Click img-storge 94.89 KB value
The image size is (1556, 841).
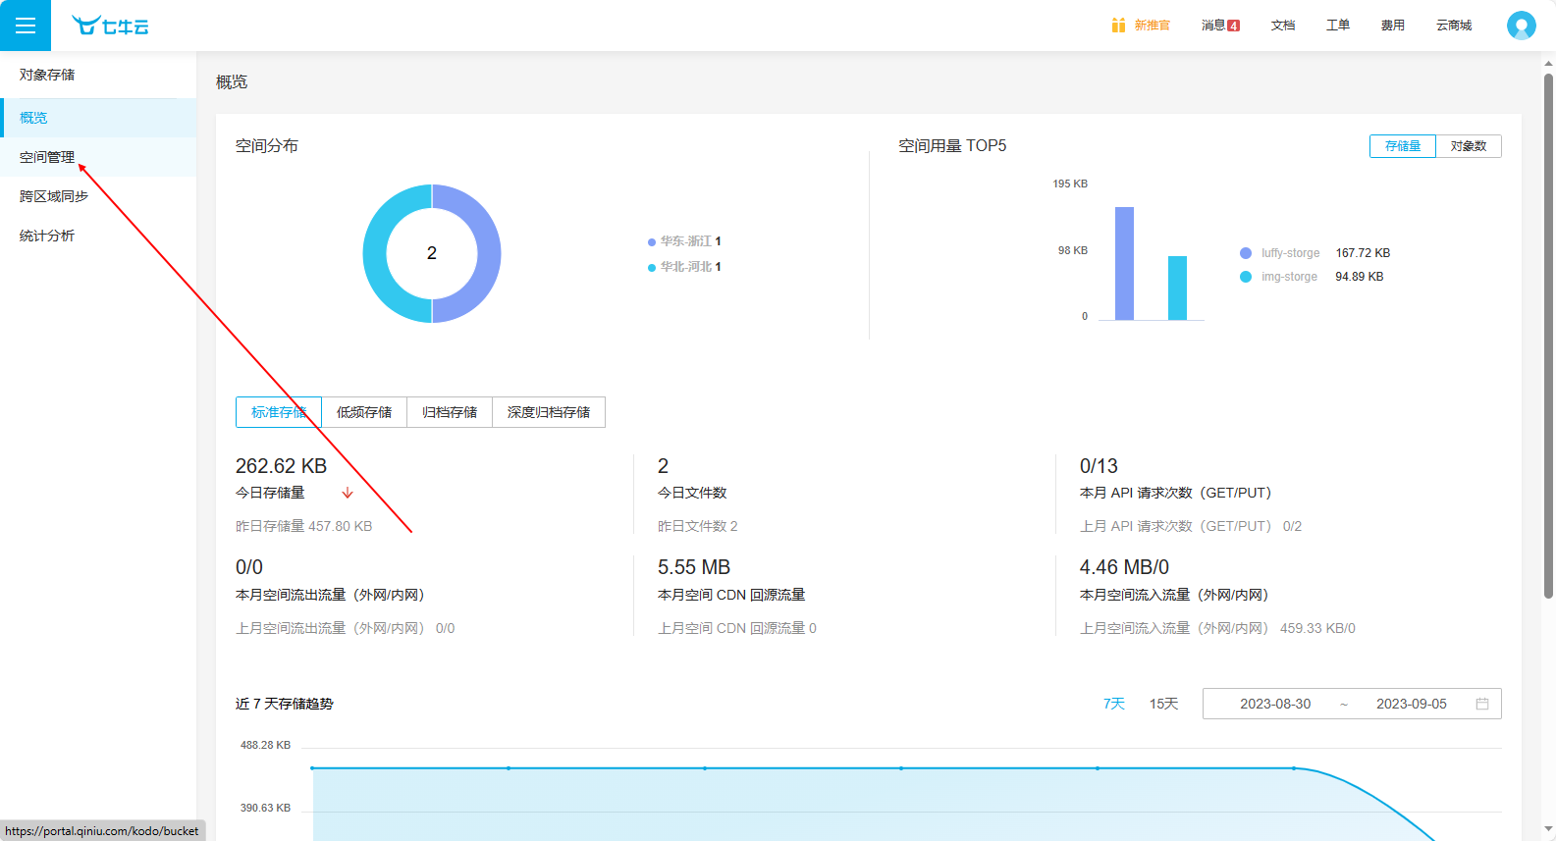pyautogui.click(x=1359, y=277)
